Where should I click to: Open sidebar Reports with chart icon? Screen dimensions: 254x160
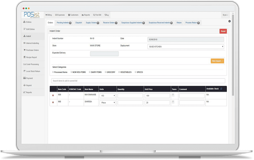tap(28, 92)
